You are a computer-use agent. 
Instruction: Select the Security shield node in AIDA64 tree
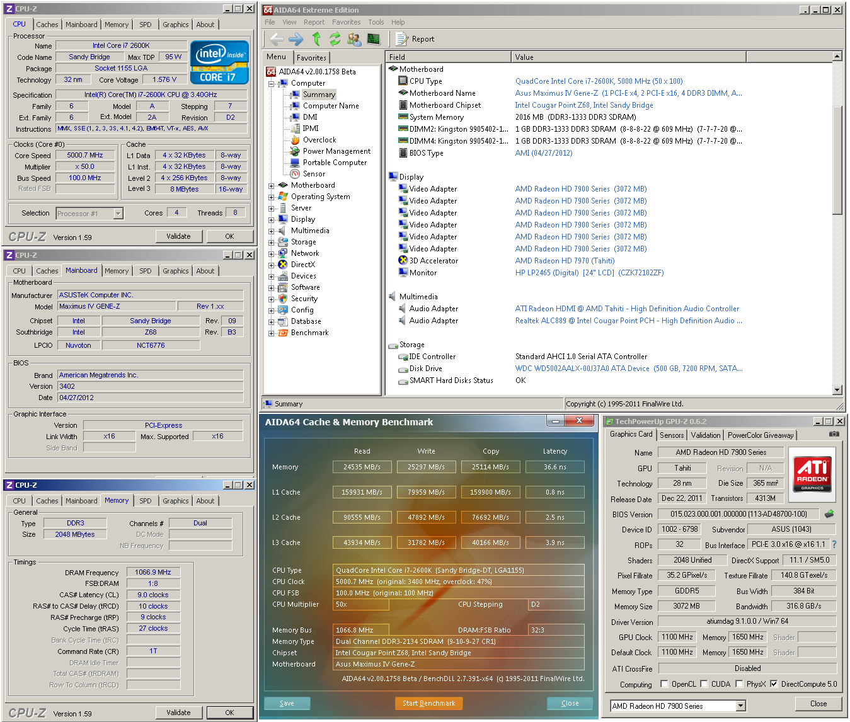pyautogui.click(x=298, y=299)
